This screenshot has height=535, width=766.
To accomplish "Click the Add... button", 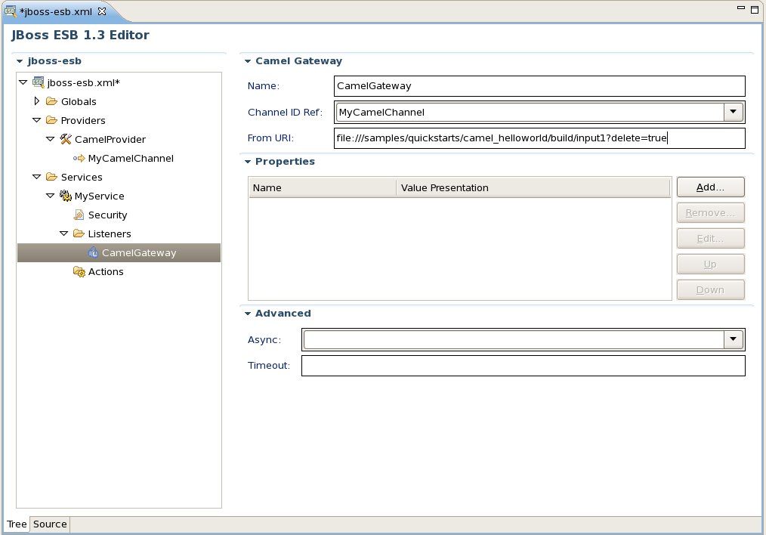I will point(710,187).
